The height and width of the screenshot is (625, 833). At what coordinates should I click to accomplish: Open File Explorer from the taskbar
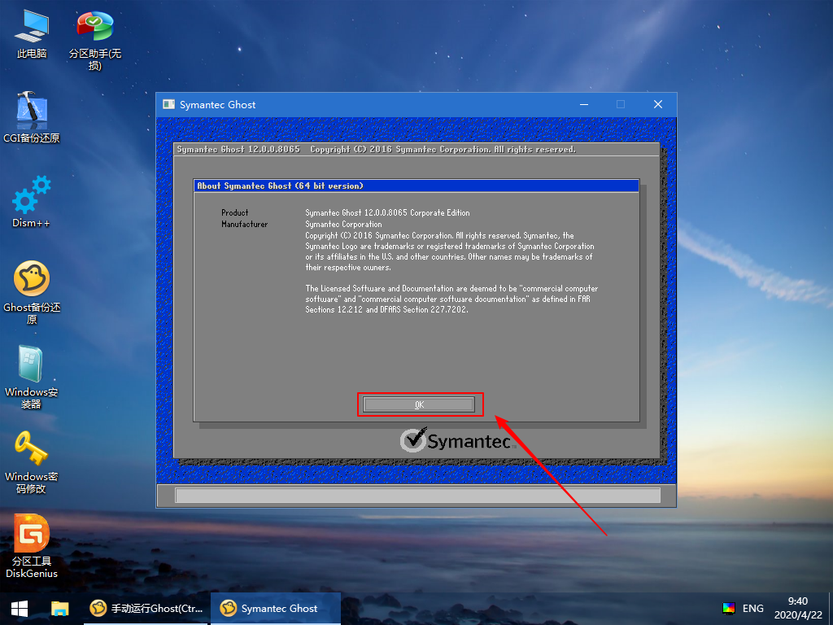60,609
